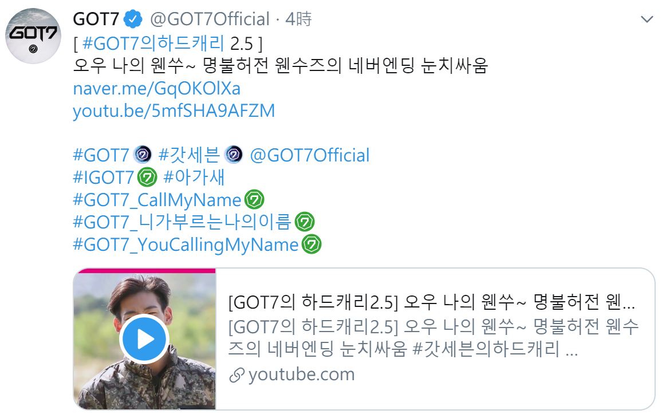The image size is (670, 418).
Task: Click the #GOT7_니가부르는나의이름 hashtag
Action: tap(182, 222)
